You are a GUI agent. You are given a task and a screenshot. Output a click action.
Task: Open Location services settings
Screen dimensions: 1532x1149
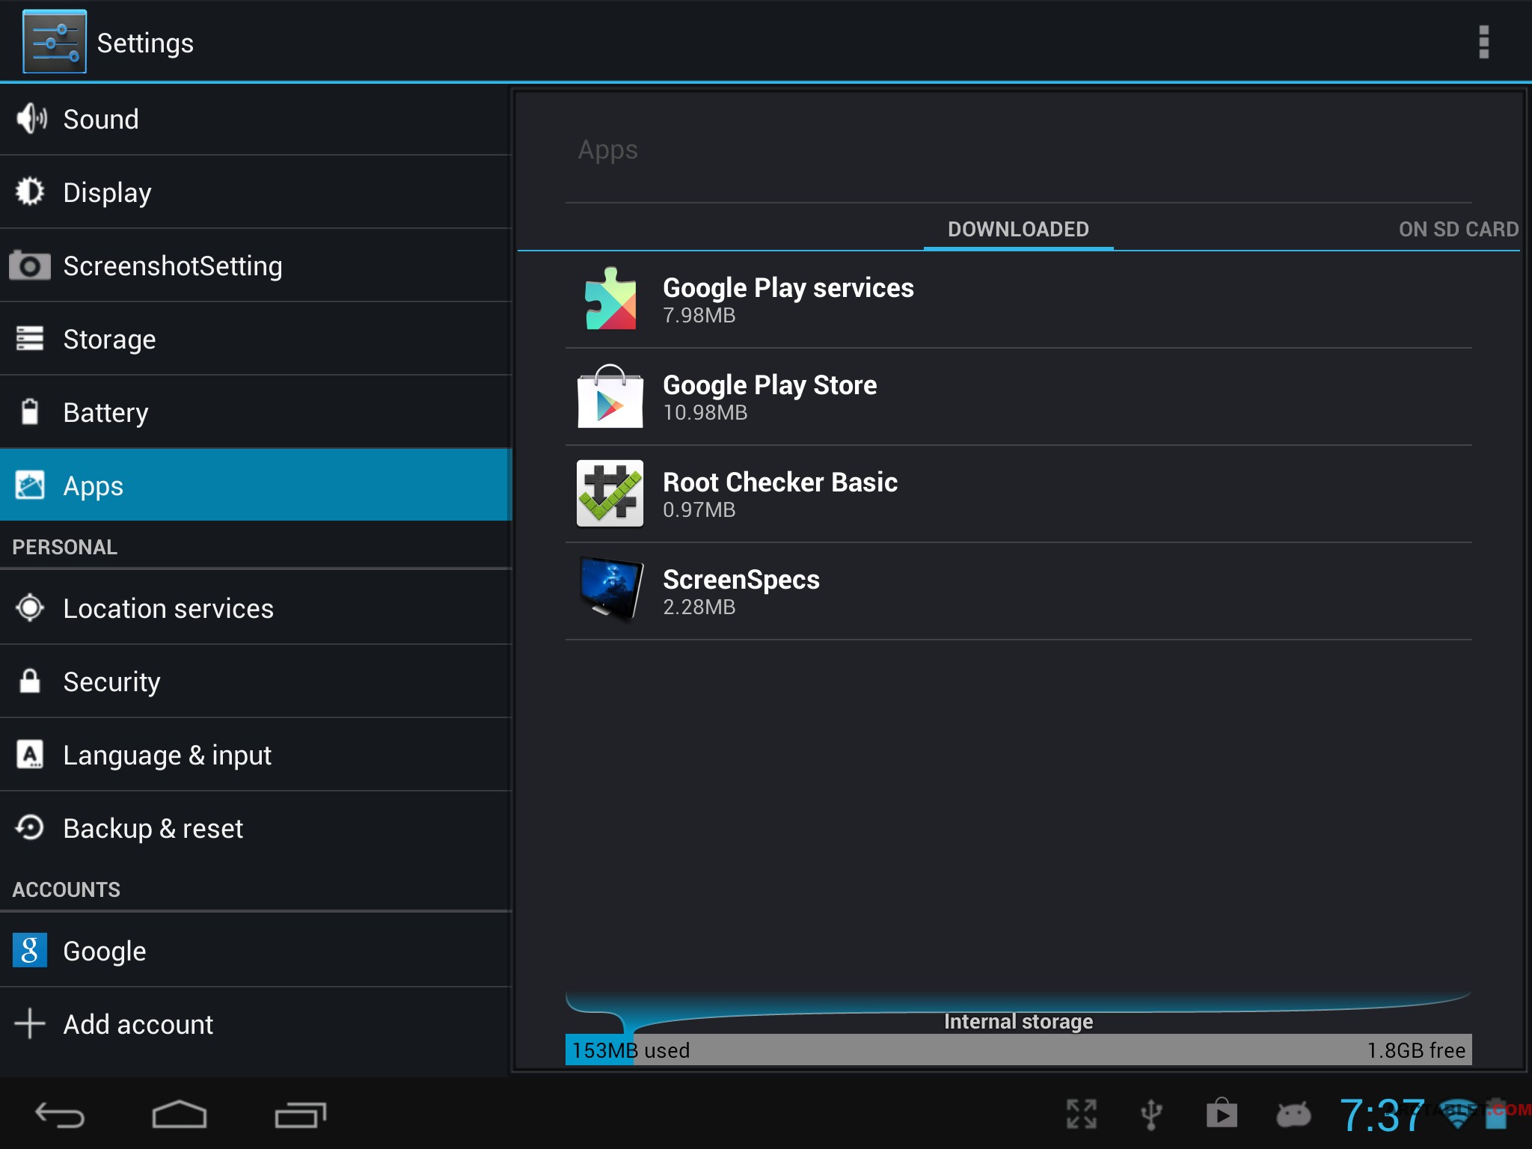pos(254,609)
